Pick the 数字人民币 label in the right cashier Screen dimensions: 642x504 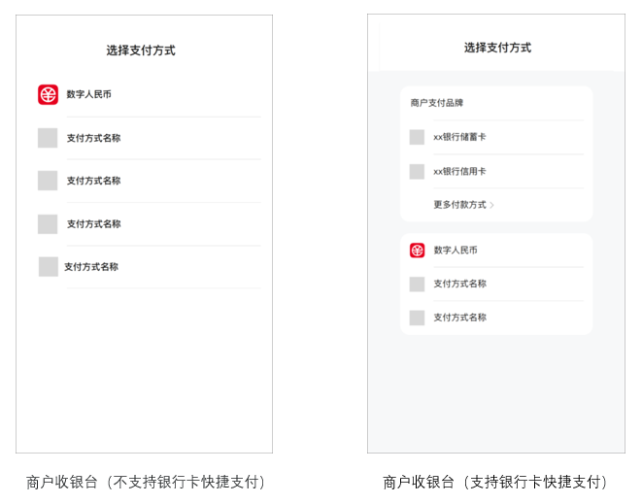tap(456, 251)
